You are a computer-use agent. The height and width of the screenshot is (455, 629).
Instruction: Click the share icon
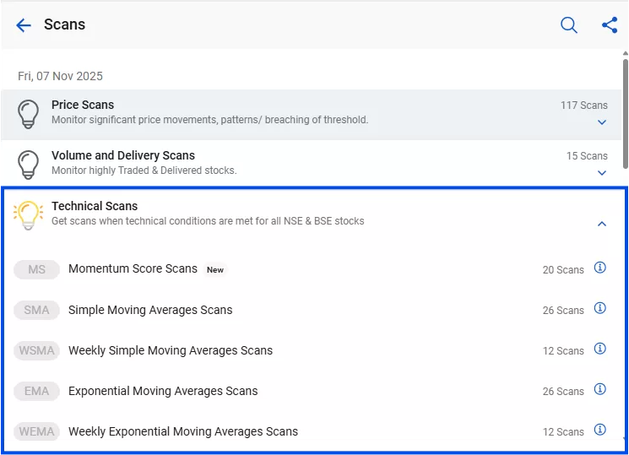tap(610, 25)
